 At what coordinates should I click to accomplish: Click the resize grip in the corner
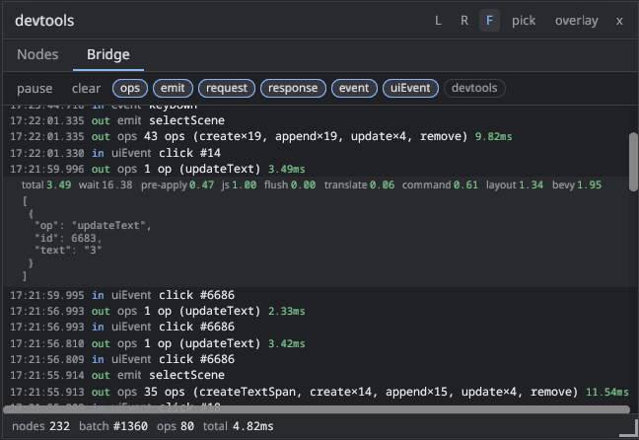click(629, 429)
